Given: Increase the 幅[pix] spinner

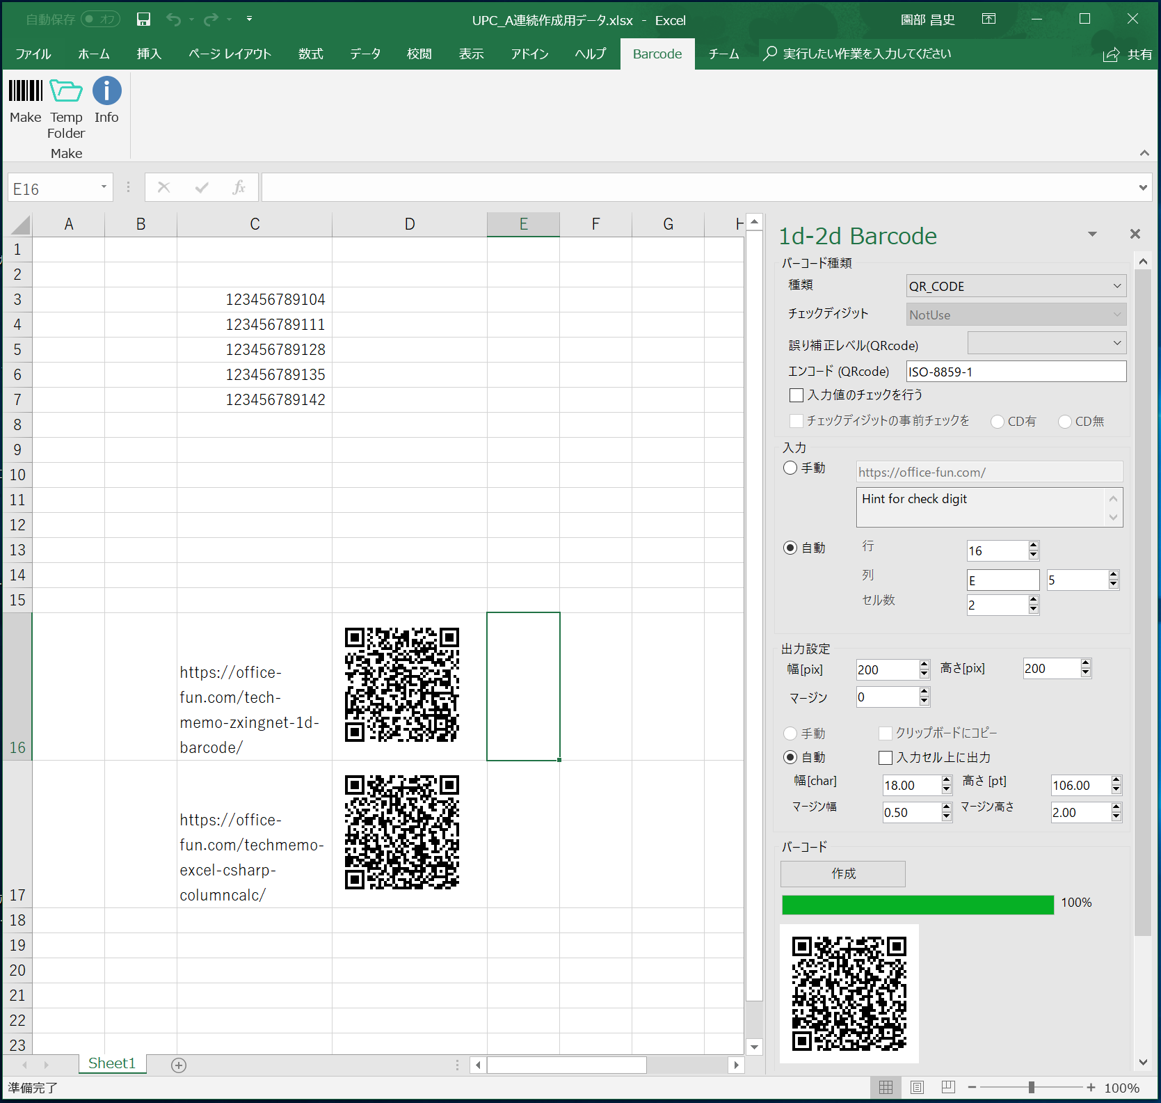Looking at the screenshot, I should pos(924,665).
